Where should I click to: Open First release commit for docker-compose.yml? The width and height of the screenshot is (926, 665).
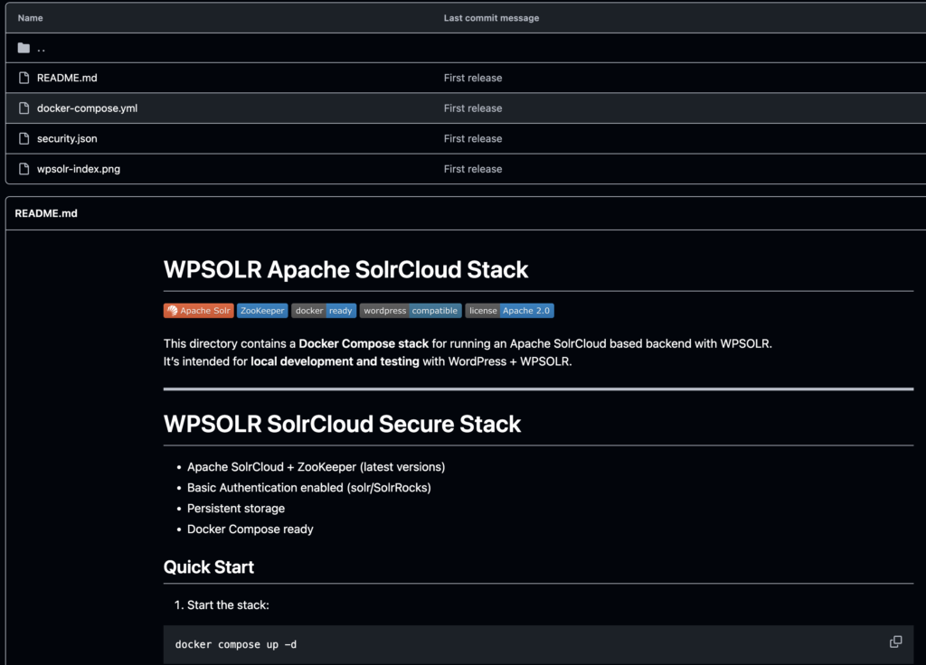pyautogui.click(x=472, y=108)
